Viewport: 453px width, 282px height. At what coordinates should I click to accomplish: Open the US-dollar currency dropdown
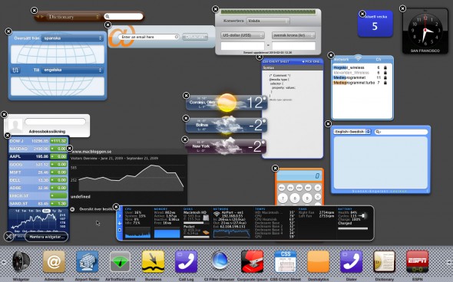pos(243,35)
